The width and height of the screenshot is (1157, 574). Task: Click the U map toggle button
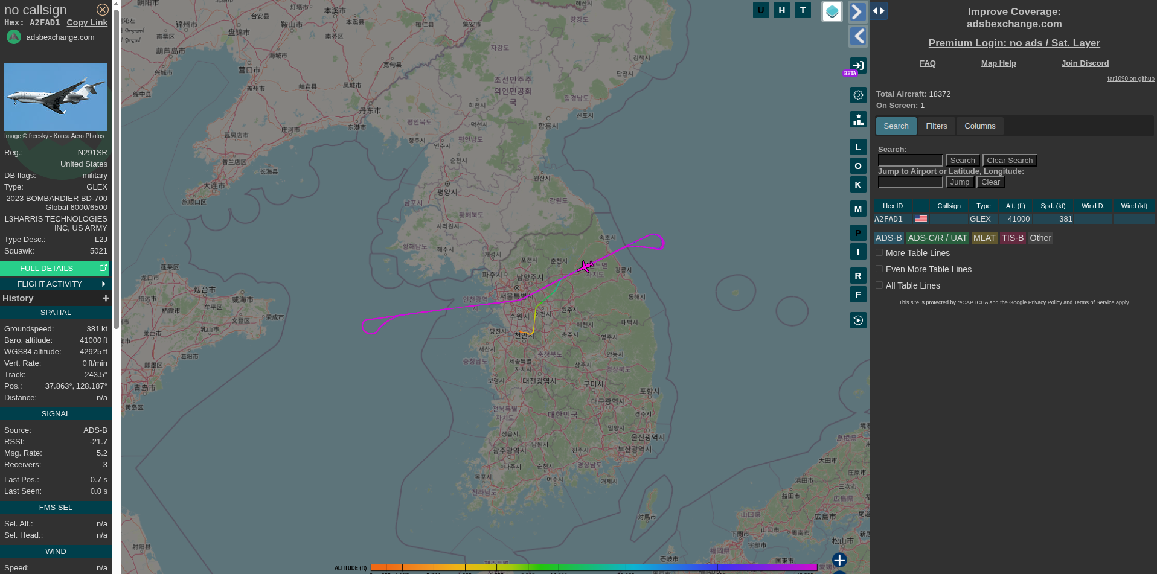[761, 10]
